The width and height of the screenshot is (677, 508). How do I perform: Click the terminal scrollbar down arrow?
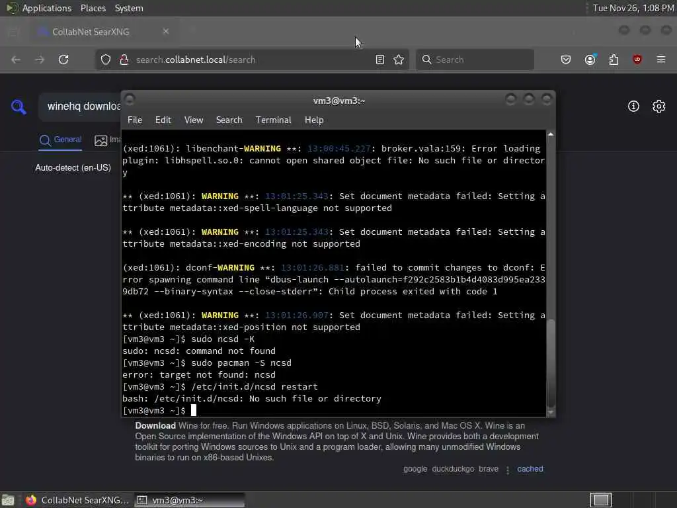tap(551, 413)
